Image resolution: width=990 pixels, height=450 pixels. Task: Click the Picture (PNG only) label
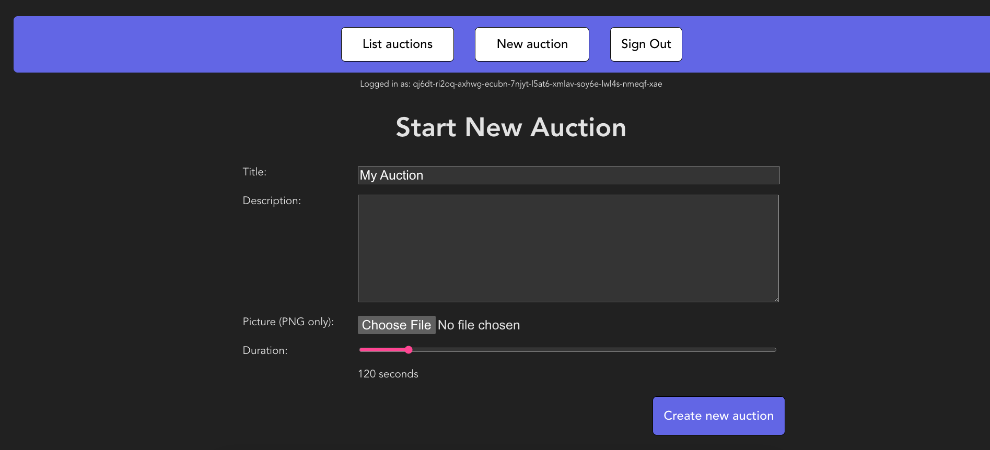288,322
